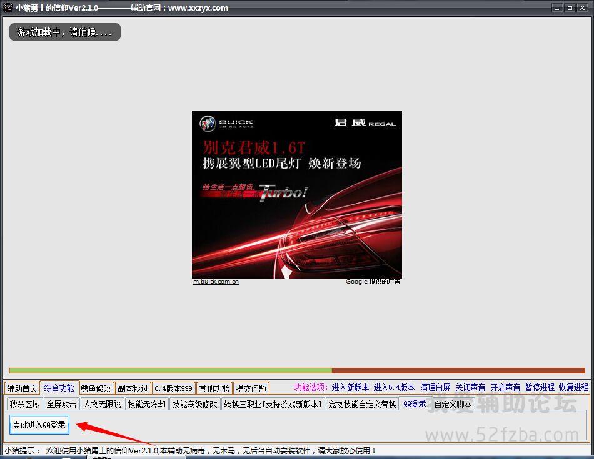
Task: Close the 小猪勇士的信仰 window
Action: point(582,8)
